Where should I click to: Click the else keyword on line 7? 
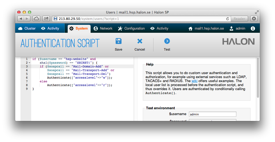(43, 81)
